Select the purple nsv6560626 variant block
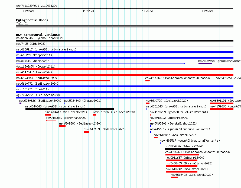The width and height of the screenshot is (241, 188). click(x=20, y=103)
